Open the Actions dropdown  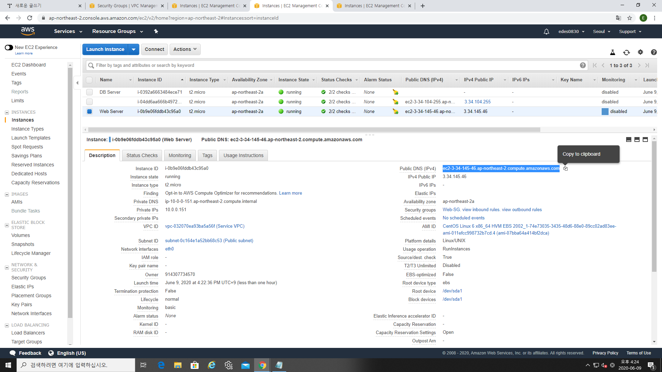coord(185,49)
